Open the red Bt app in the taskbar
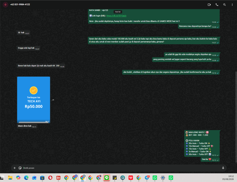 tap(58, 178)
